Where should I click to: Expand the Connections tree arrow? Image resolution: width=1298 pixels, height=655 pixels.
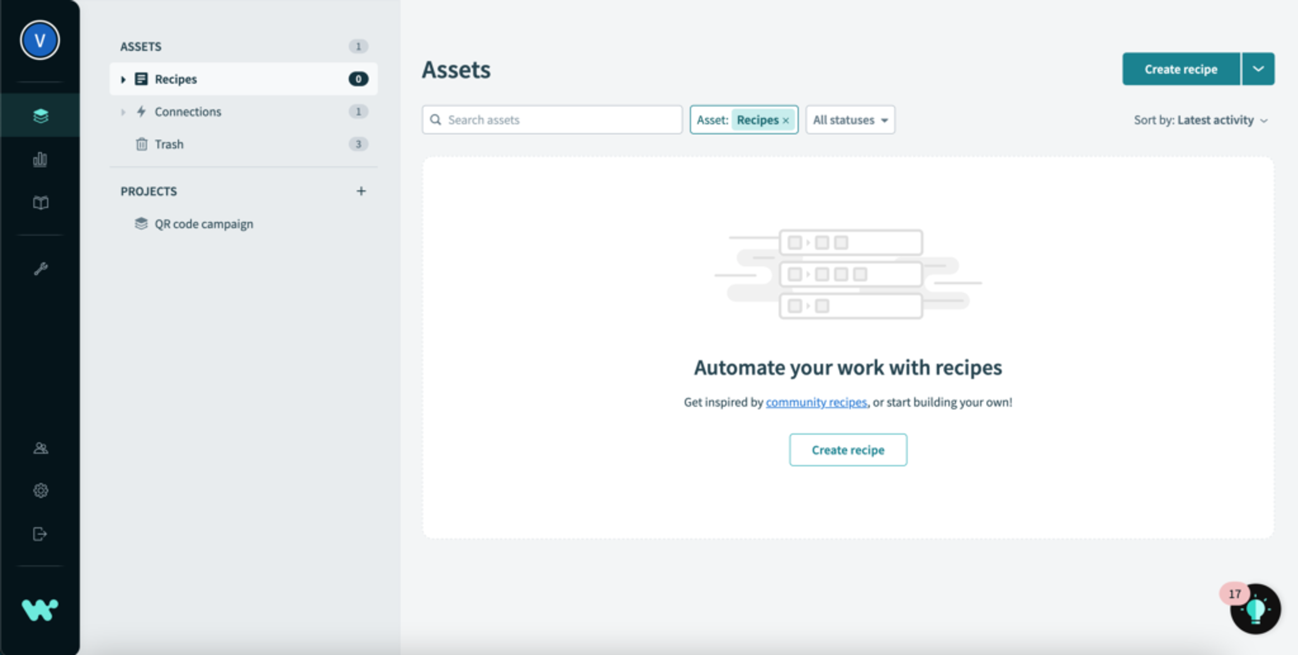click(123, 112)
